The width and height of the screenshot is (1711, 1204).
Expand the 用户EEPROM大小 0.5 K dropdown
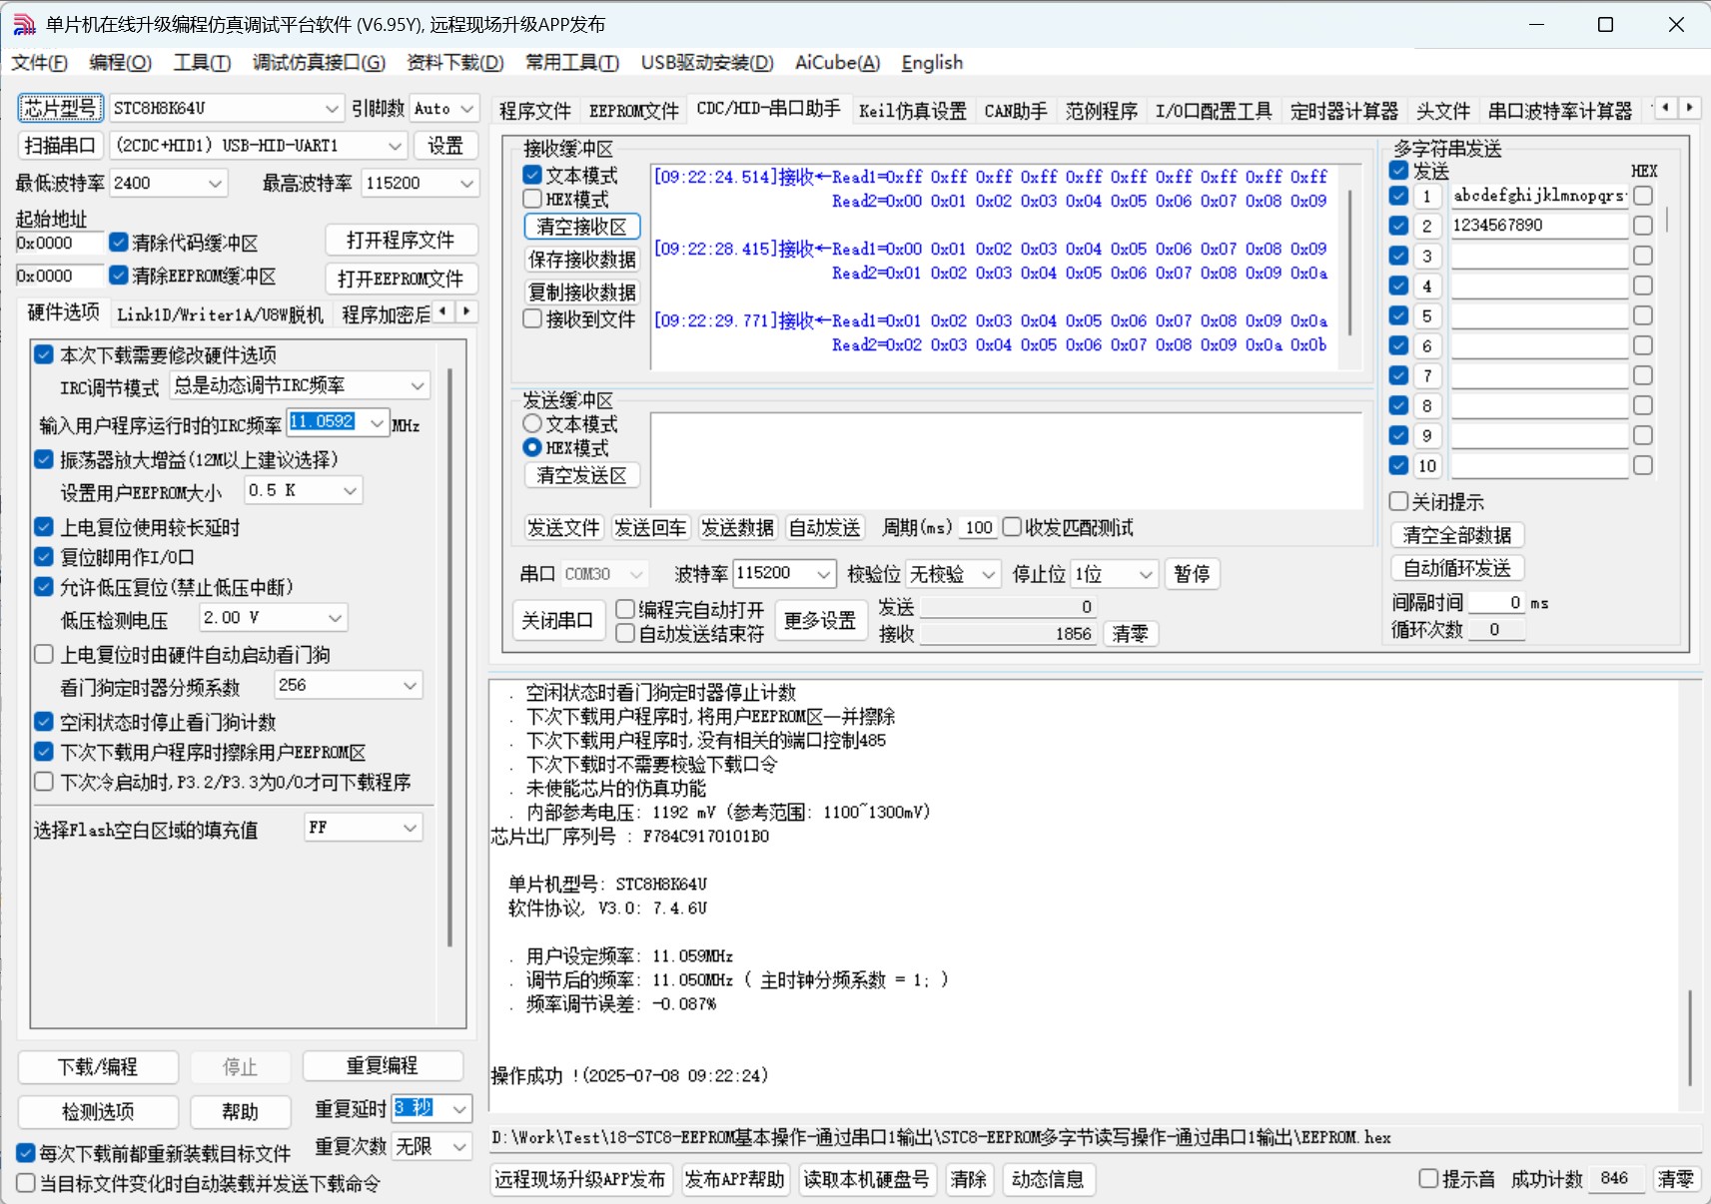tap(350, 491)
